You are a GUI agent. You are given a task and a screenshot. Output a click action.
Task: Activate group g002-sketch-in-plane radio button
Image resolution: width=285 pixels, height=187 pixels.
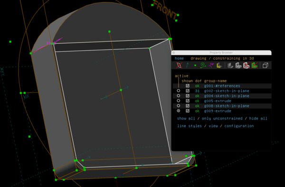coord(179,91)
